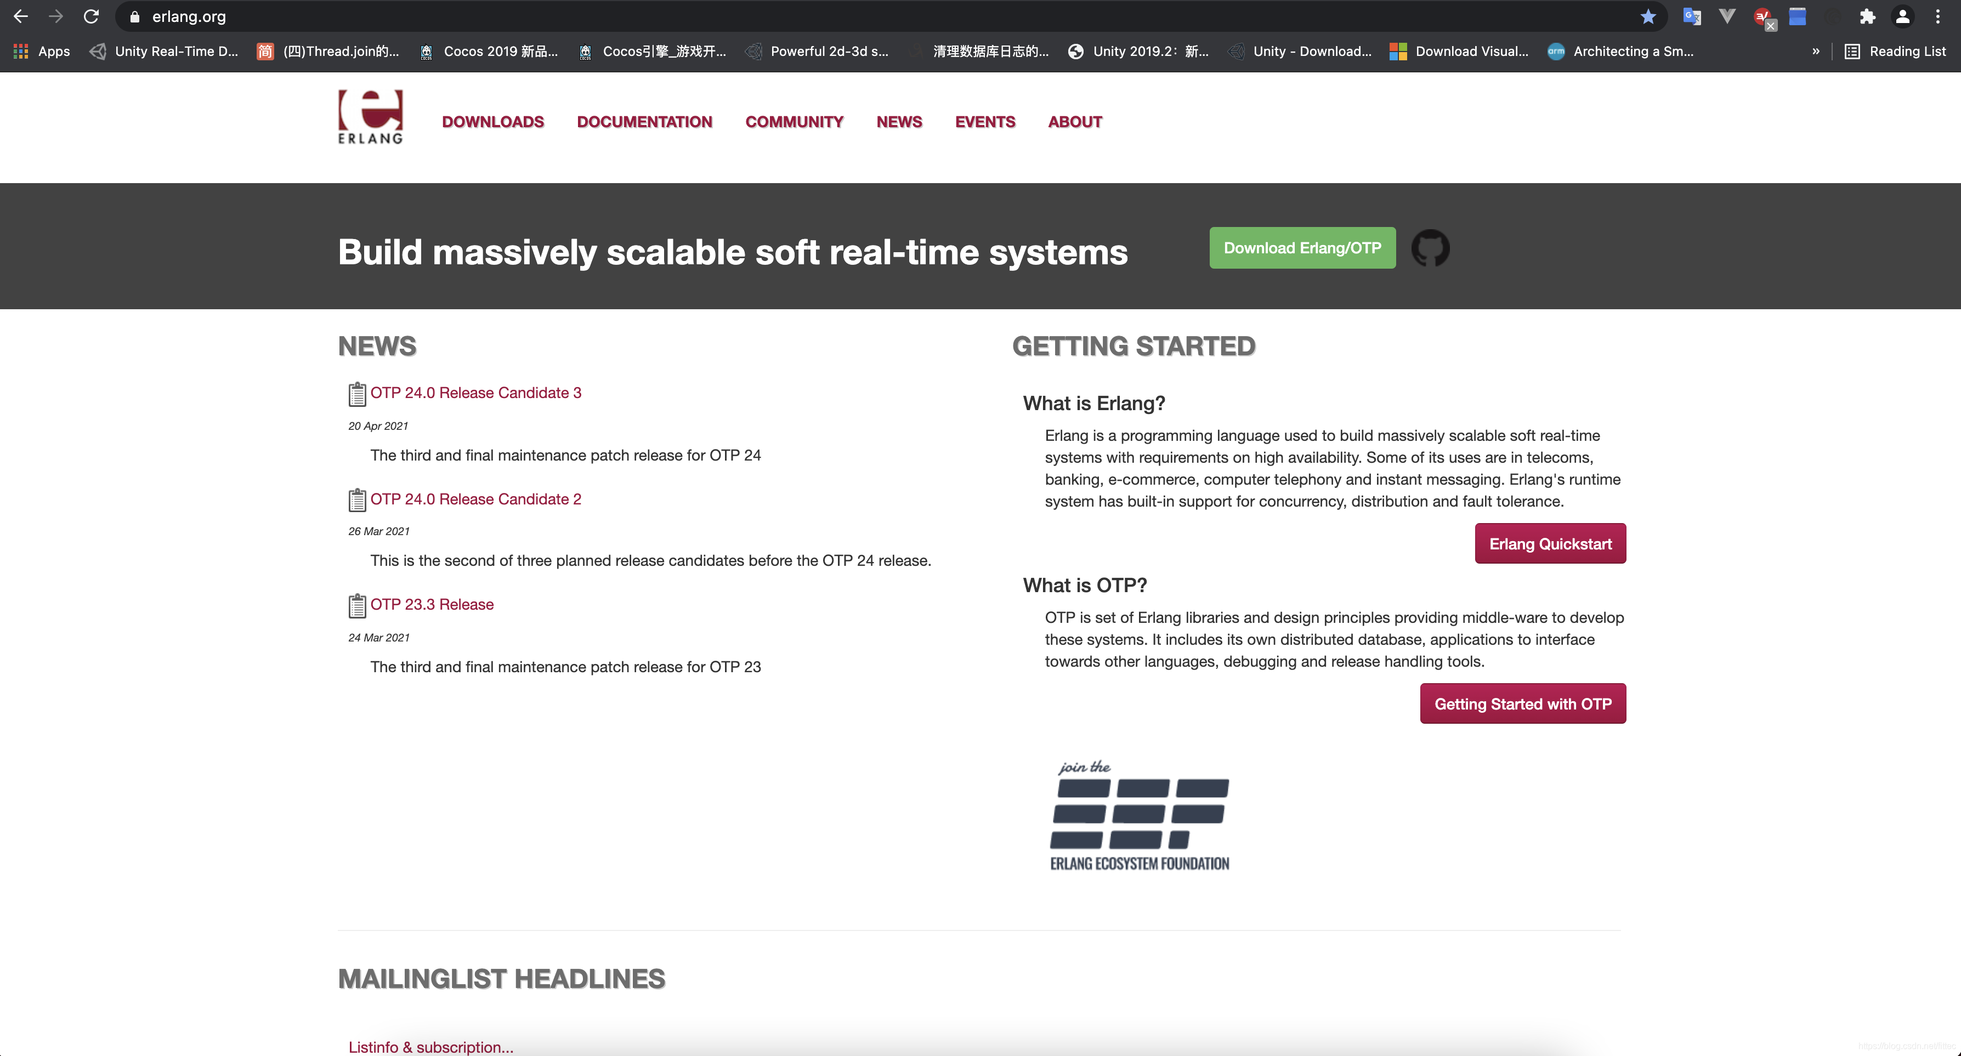1961x1056 pixels.
Task: Click the MAILINGLIST HEADLINES heading
Action: point(502,979)
